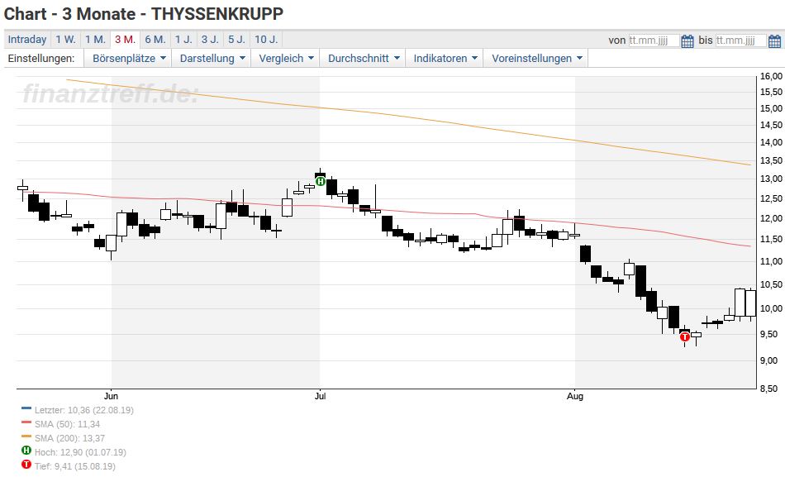The height and width of the screenshot is (477, 785).
Task: Open the Voreinstellungen dropdown
Action: 536,58
